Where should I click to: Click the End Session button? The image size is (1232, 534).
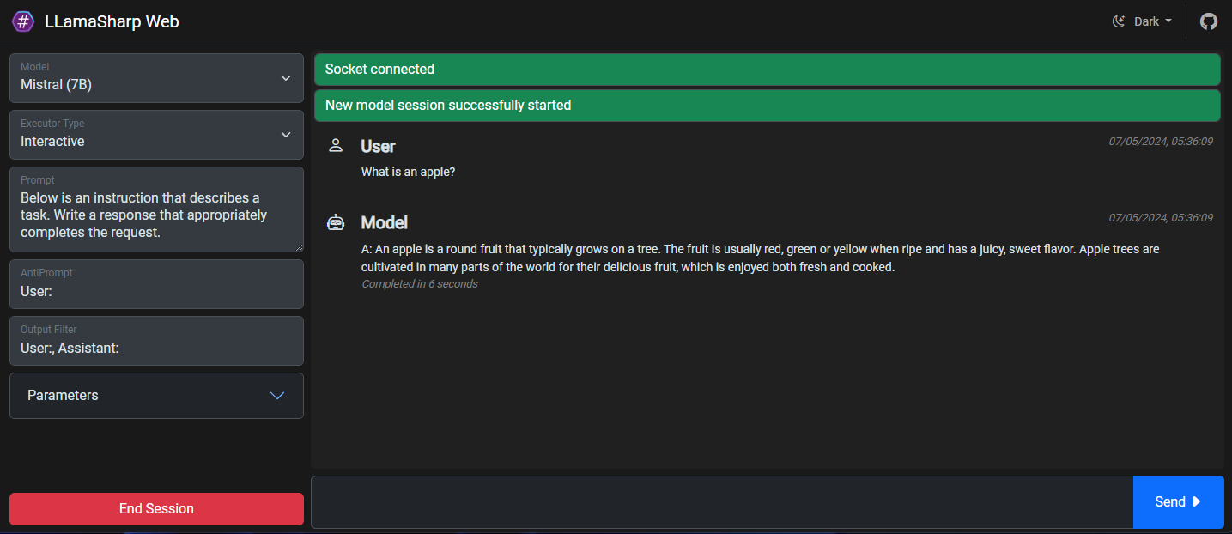[x=156, y=508]
